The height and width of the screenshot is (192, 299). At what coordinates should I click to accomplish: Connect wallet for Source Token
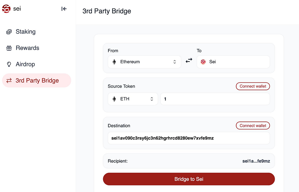click(x=253, y=86)
